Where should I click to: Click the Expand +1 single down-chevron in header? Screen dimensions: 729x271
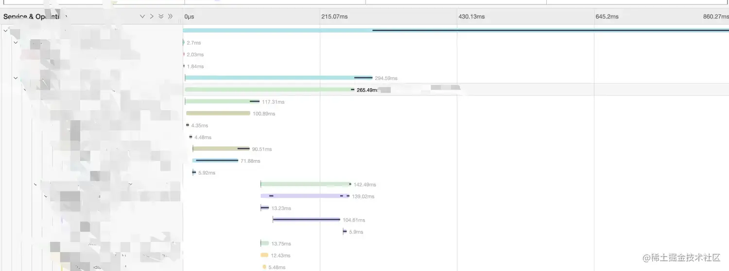point(142,16)
